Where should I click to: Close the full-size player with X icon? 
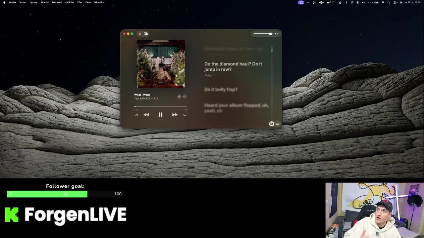point(140,34)
